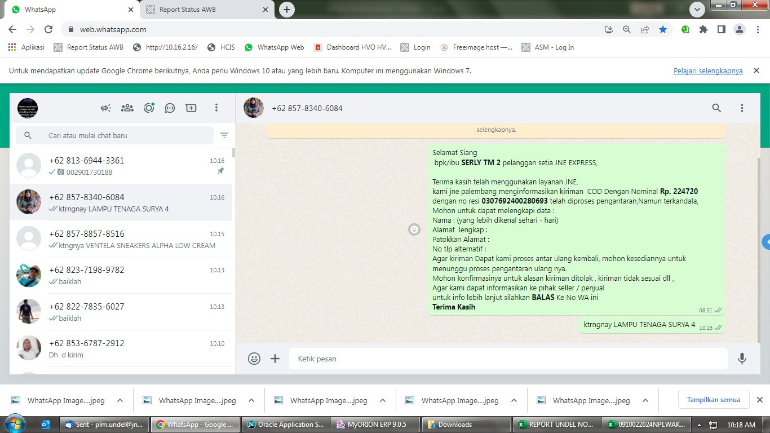Open the emoji picker in the message bar

click(x=254, y=359)
